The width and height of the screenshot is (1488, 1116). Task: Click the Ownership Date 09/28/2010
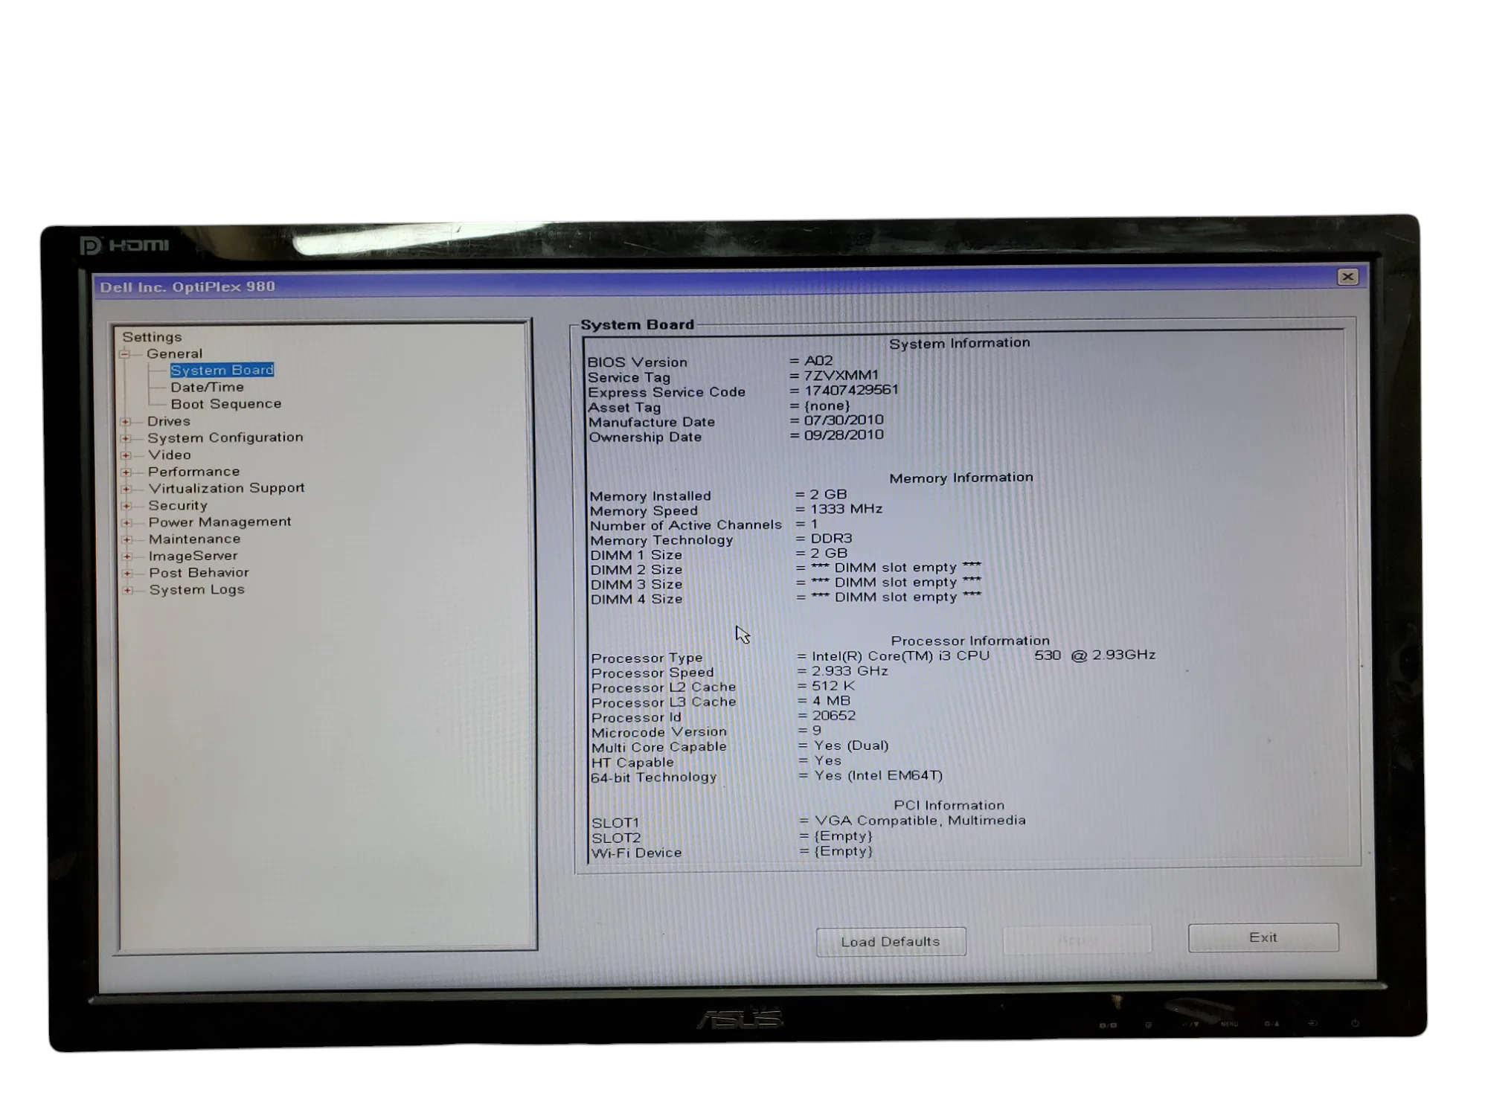click(844, 435)
